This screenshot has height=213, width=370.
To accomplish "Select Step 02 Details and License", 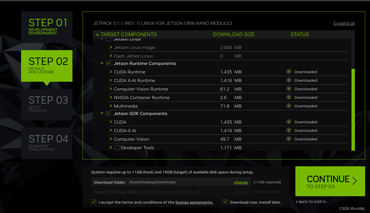I will coord(47,66).
